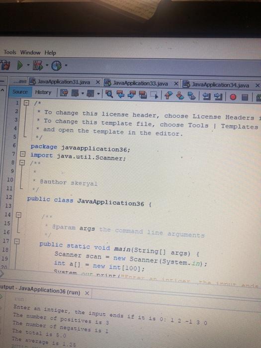Open the Profile Project dropdown arrow

[x=66, y=66]
